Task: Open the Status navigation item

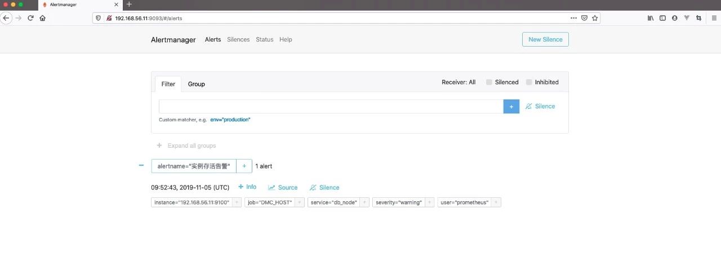Action: 264,40
